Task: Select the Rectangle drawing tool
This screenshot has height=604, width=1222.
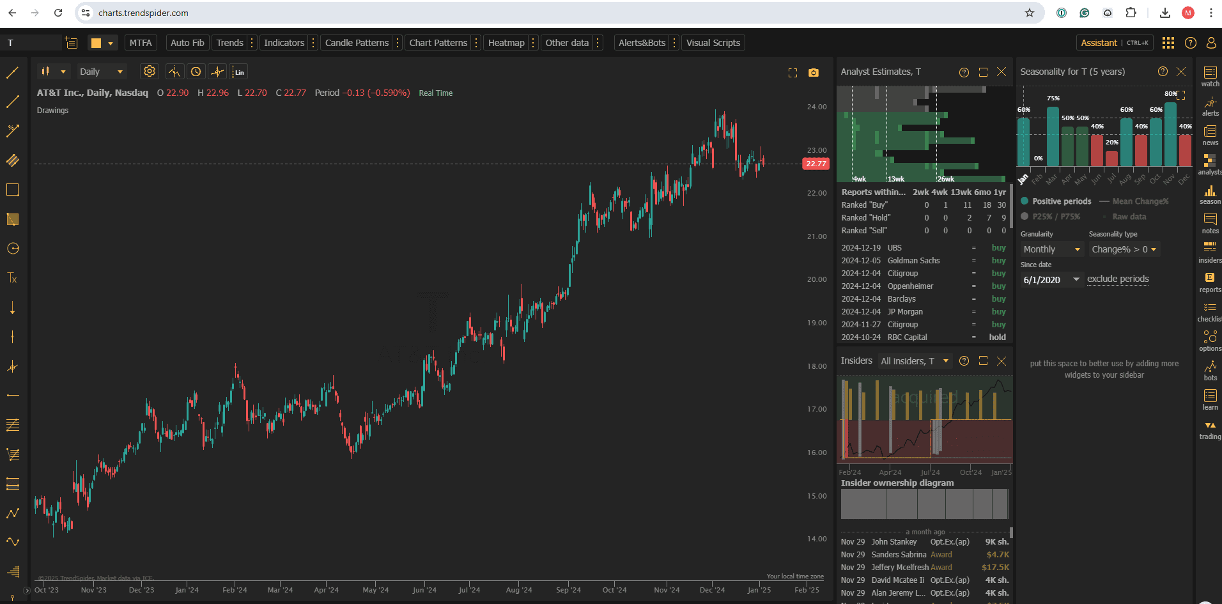Action: tap(13, 190)
